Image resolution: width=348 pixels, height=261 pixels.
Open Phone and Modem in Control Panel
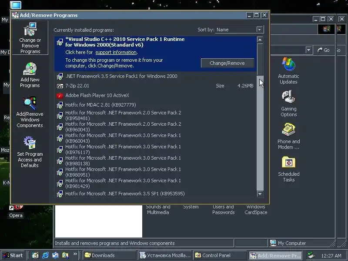pos(288,136)
